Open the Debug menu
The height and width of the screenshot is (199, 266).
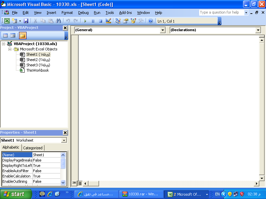83,13
